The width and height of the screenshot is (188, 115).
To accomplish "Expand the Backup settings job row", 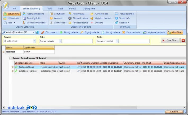I will (x=12, y=67).
